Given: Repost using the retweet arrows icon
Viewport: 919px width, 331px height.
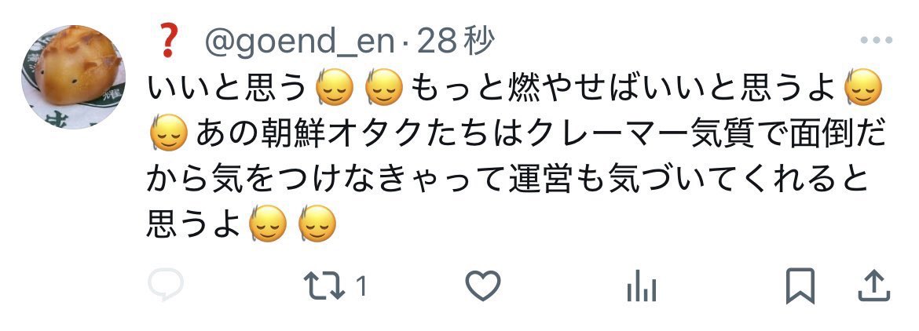Looking at the screenshot, I should pyautogui.click(x=324, y=286).
